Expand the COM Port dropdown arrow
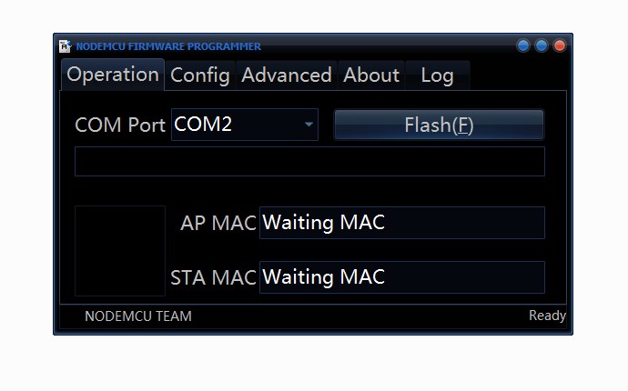 pos(309,125)
